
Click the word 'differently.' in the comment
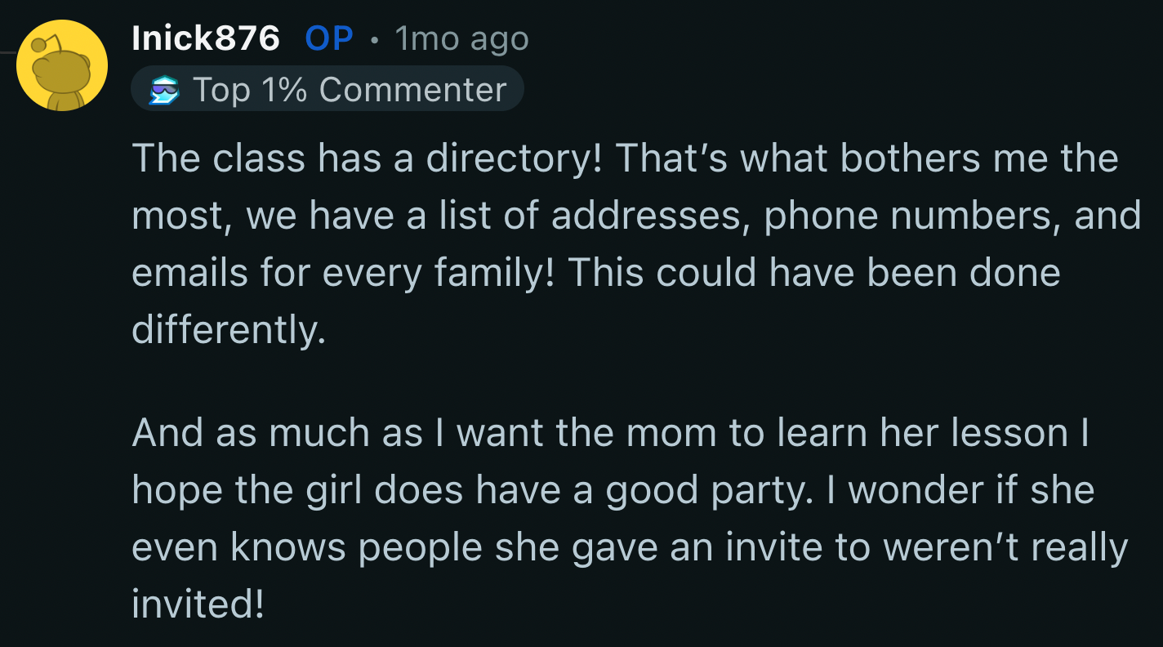229,329
